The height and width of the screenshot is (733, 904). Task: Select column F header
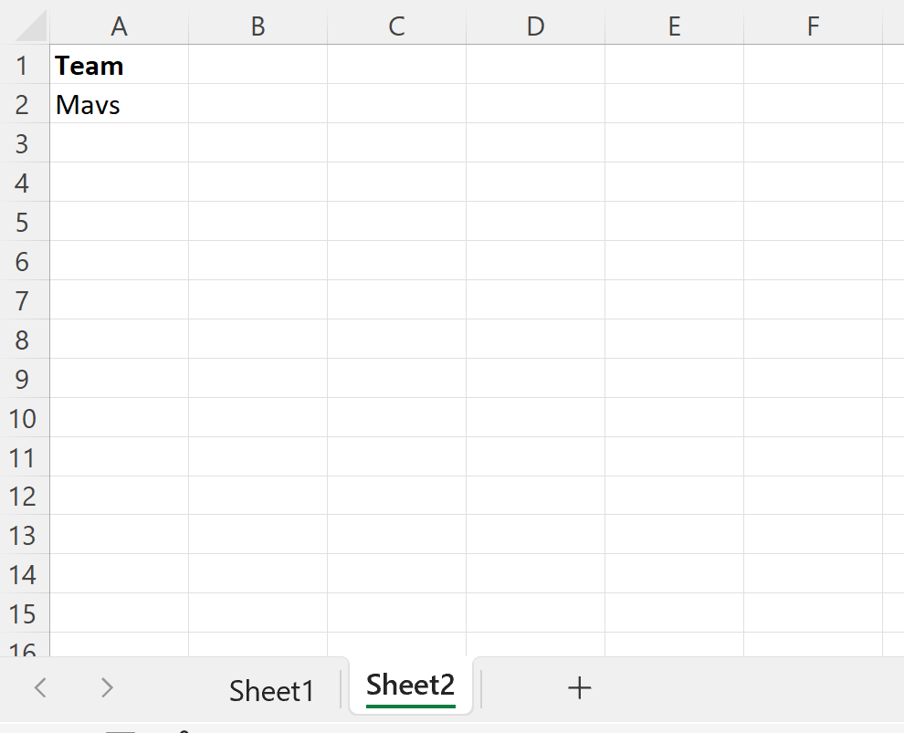tap(813, 26)
